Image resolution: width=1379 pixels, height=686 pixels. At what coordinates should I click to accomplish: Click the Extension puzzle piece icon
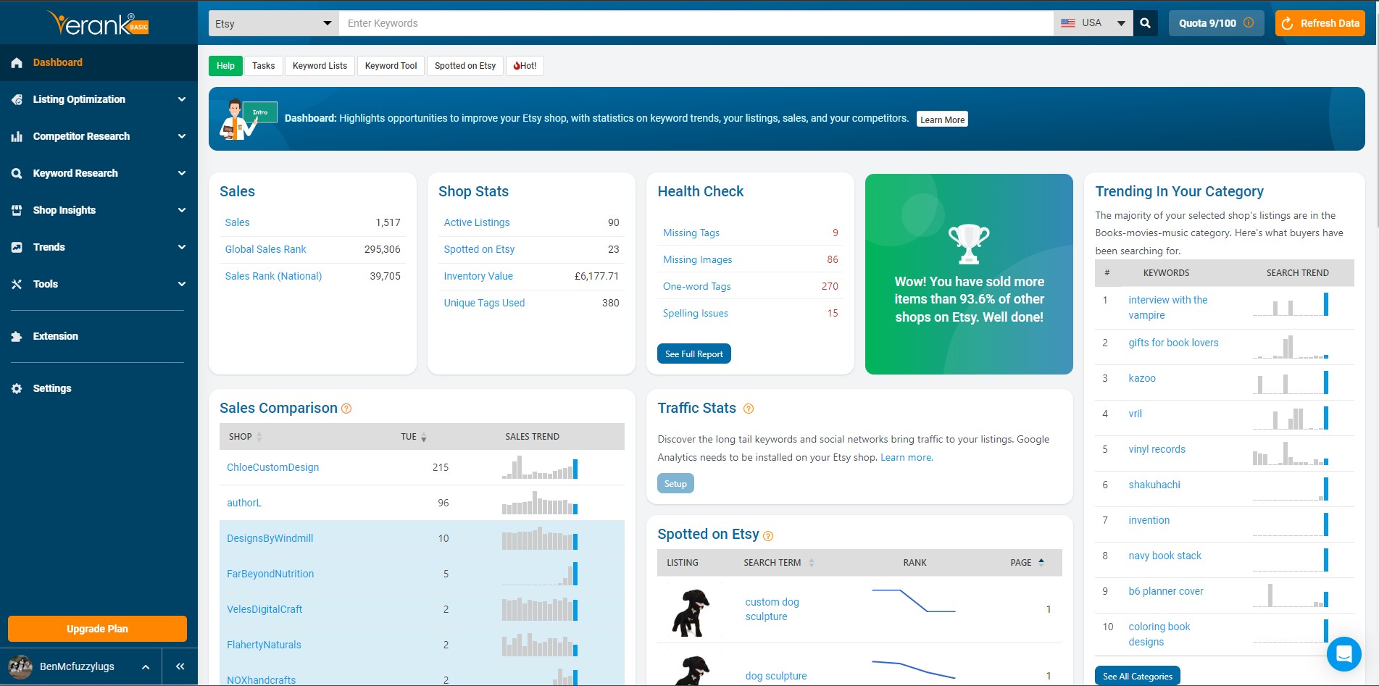point(17,337)
